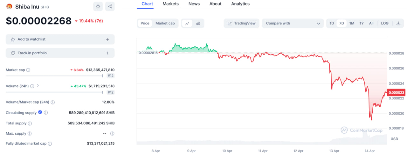This screenshot has height=153, width=407.
Task: Open the Analytics tab
Action: (x=240, y=4)
